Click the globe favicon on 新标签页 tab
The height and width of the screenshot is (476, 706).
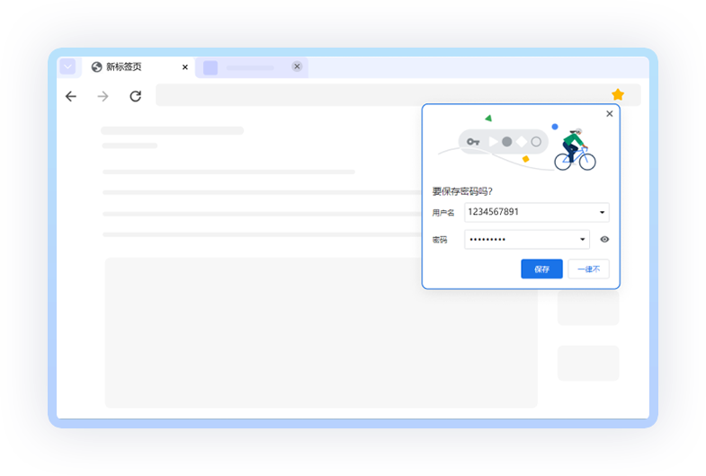pyautogui.click(x=97, y=67)
